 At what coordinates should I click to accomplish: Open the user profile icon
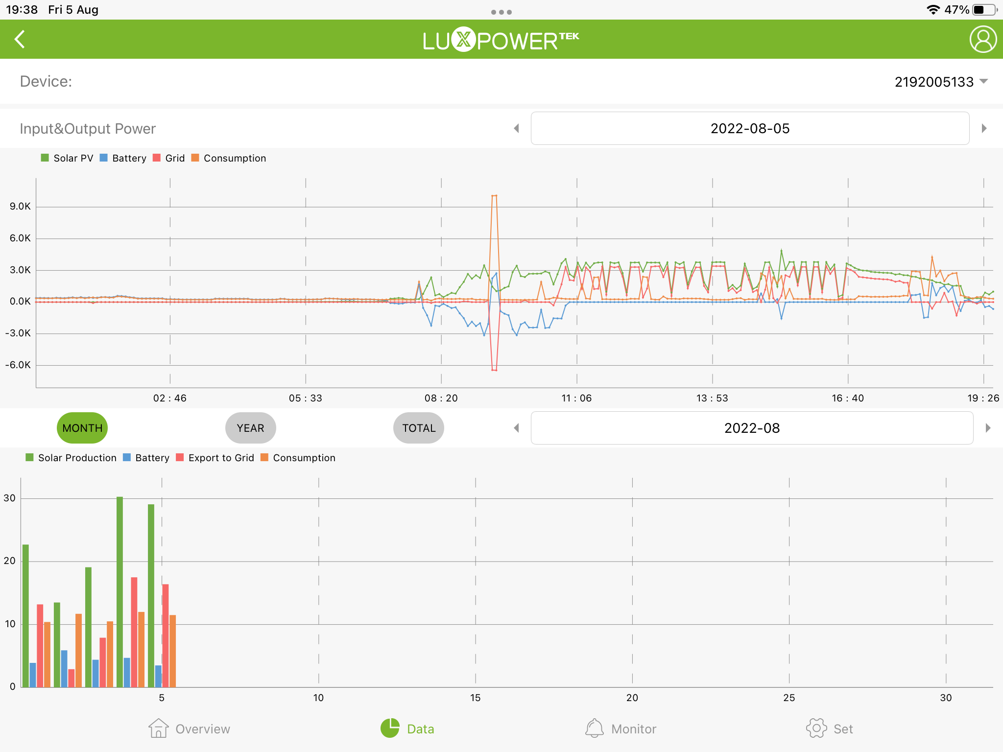(982, 40)
